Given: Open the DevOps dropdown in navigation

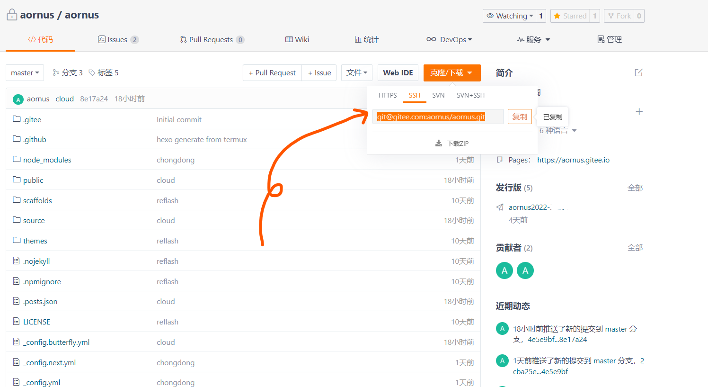Looking at the screenshot, I should coord(449,40).
